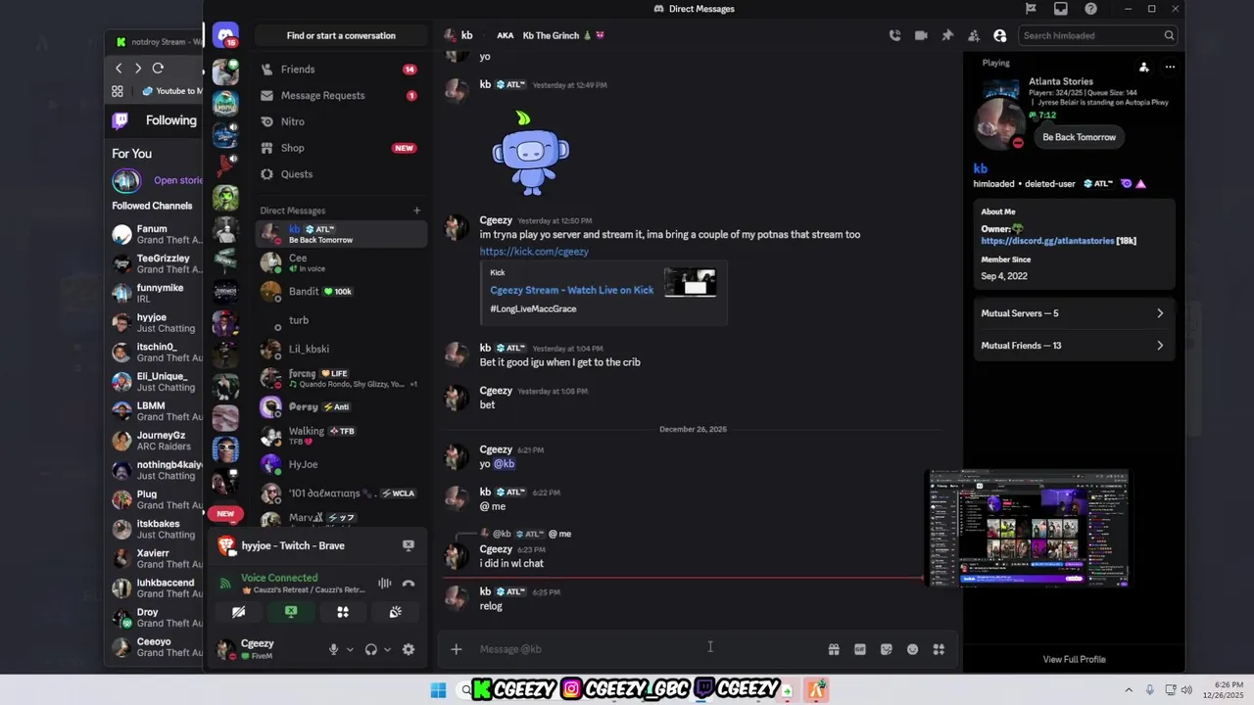
Task: Add friends to this DM
Action: click(973, 35)
